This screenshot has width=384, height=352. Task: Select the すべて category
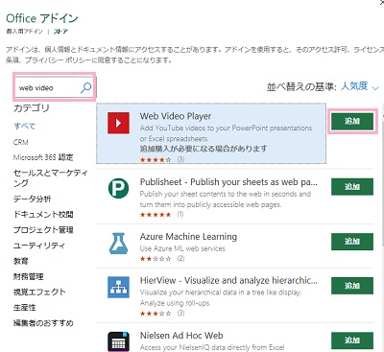pos(25,126)
